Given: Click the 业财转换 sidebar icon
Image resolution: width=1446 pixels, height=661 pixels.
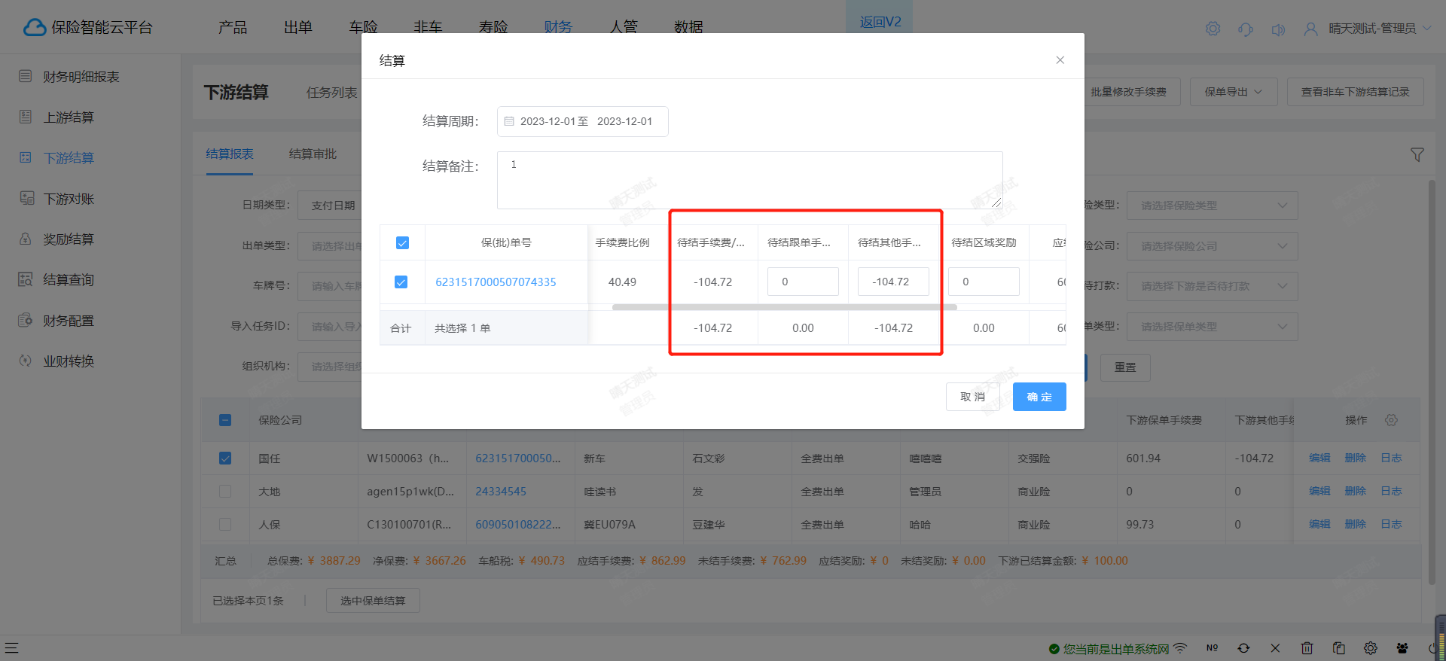Looking at the screenshot, I should click(x=26, y=361).
